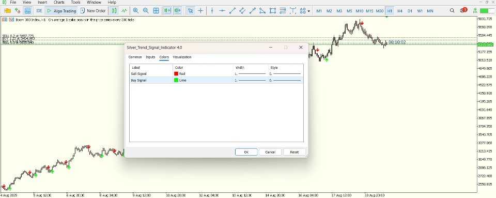The height and width of the screenshot is (198, 496).
Task: Switch timeframe to H4
Action: pyautogui.click(x=400, y=11)
